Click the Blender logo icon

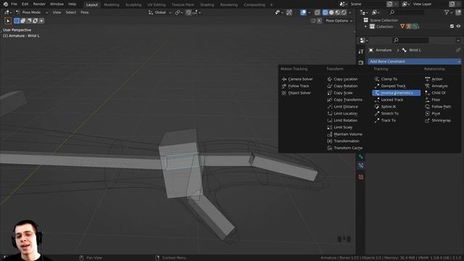click(x=6, y=4)
